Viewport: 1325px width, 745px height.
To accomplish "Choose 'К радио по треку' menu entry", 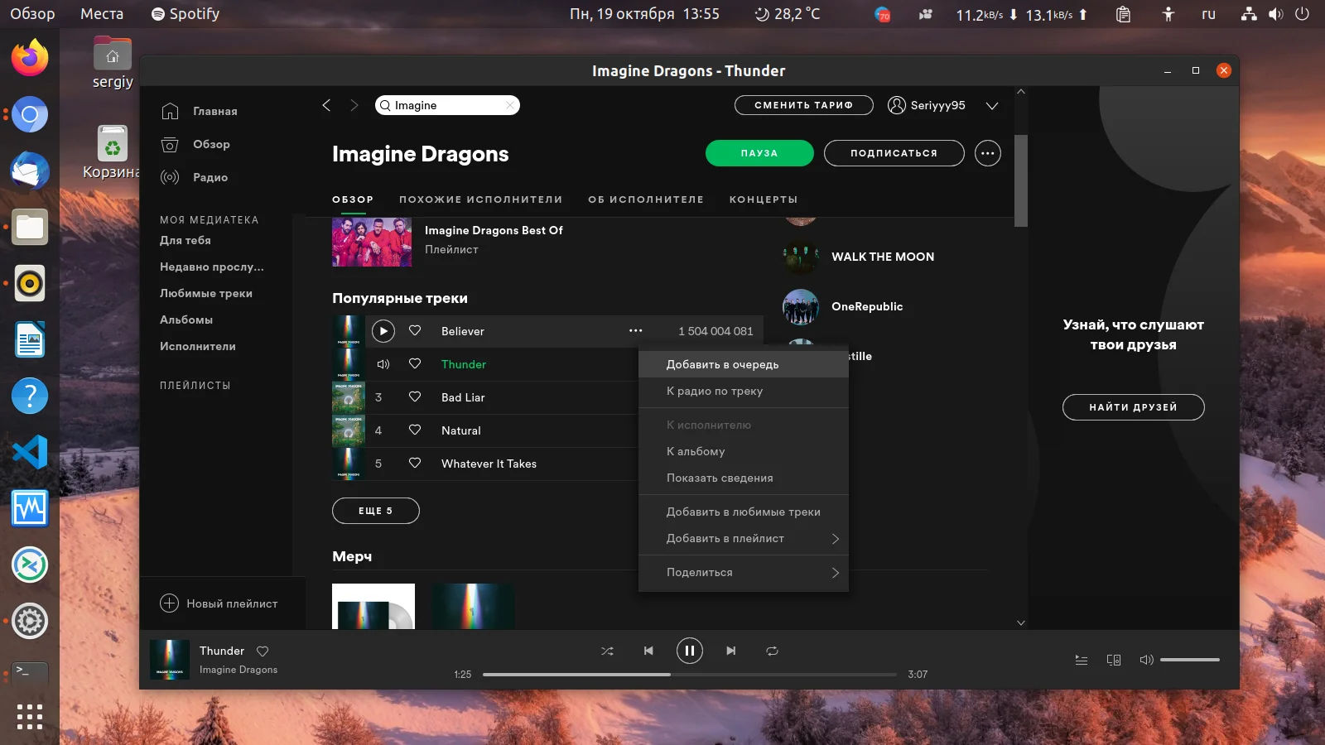I will (x=744, y=391).
